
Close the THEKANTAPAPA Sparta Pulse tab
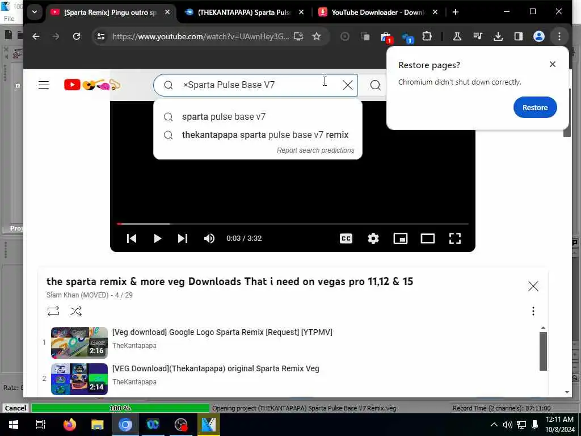coord(301,12)
